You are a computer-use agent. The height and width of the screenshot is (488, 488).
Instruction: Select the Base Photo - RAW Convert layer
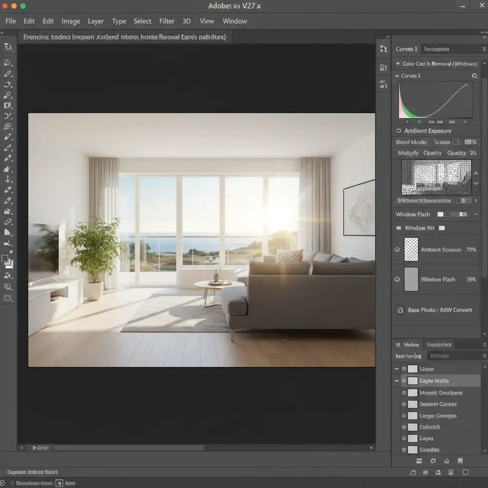(x=439, y=310)
